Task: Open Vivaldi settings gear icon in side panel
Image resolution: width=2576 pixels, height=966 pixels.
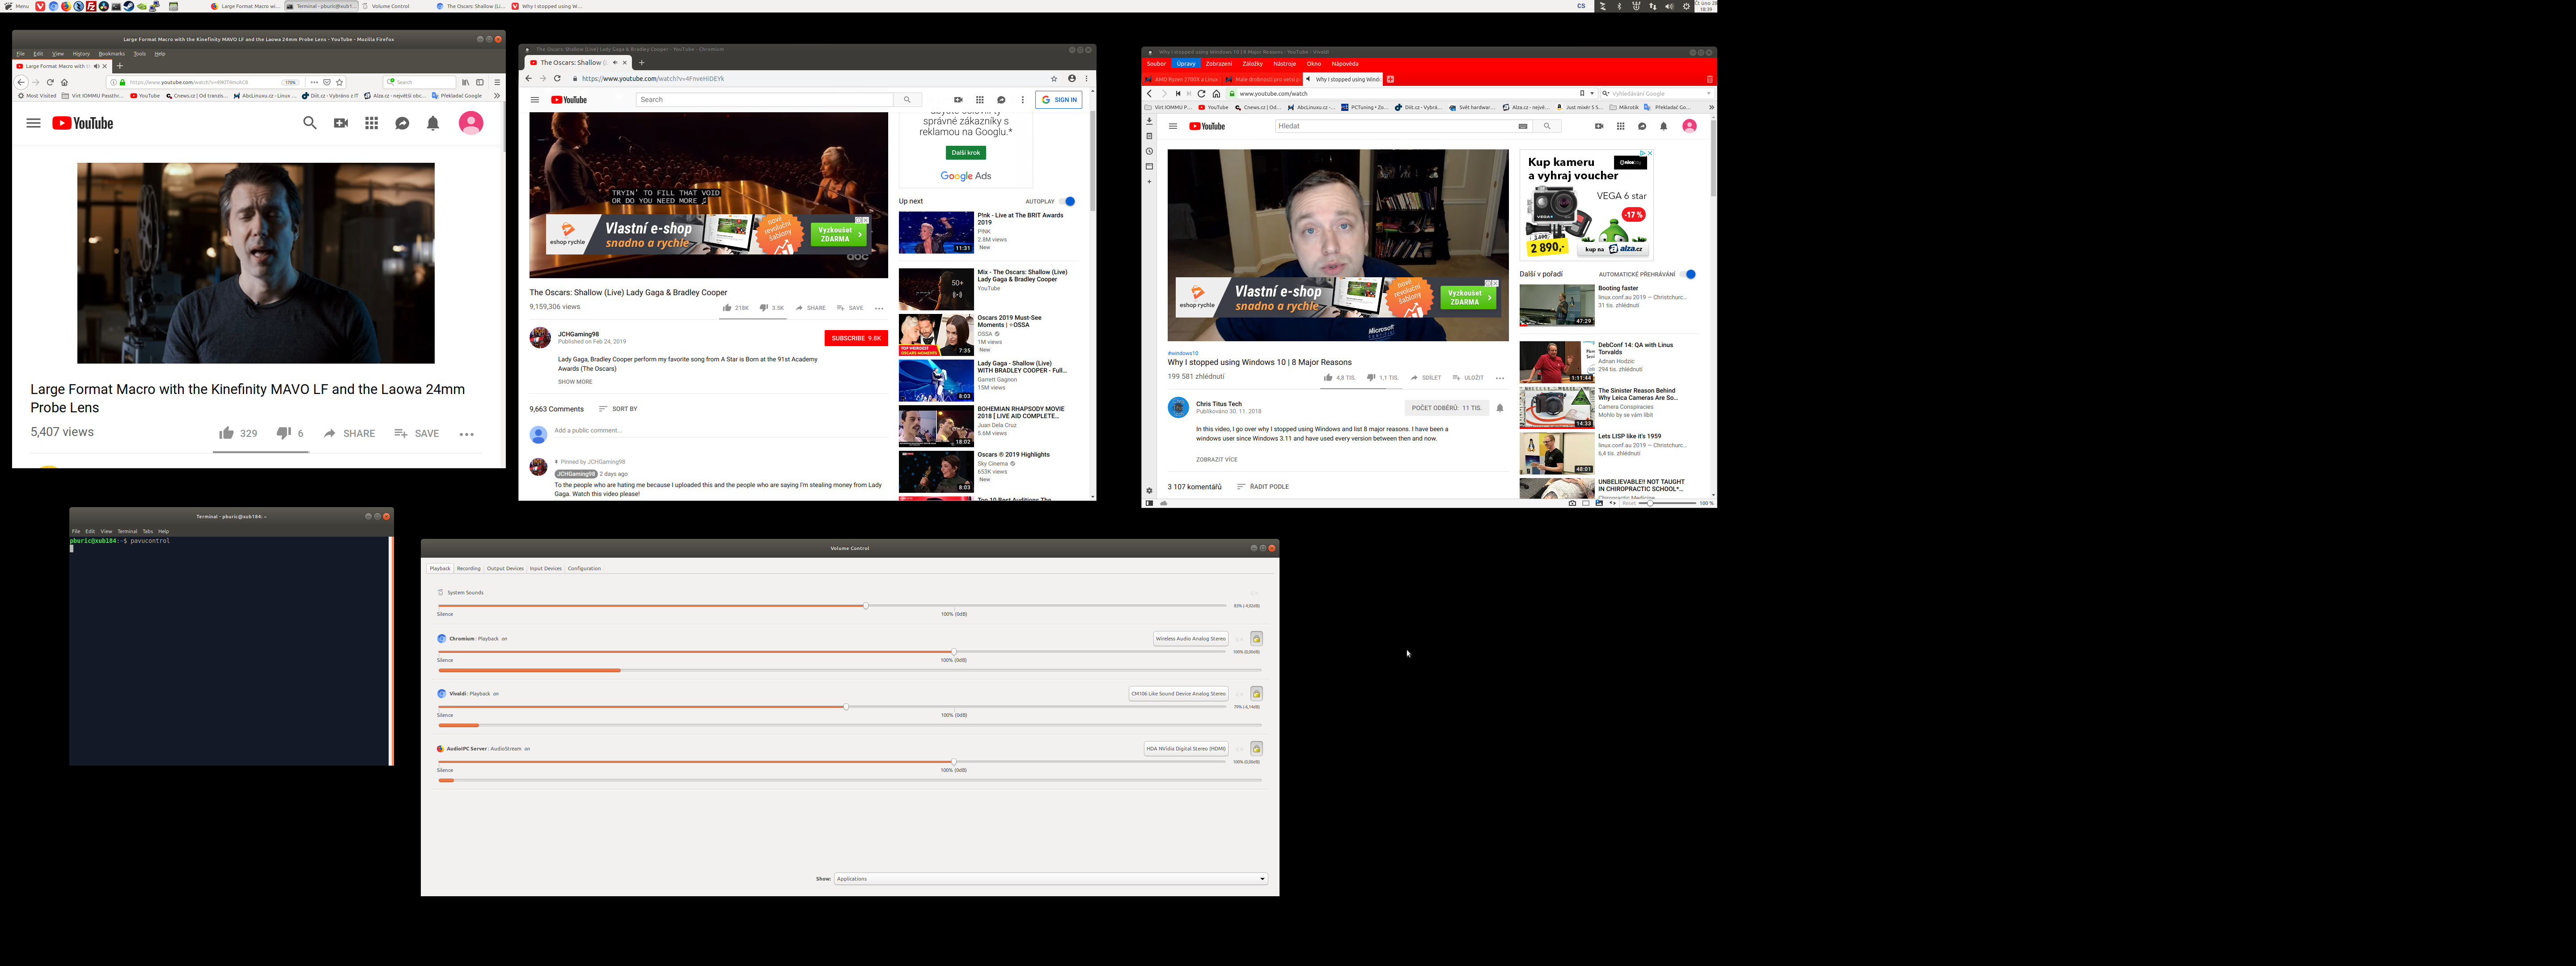Action: tap(1149, 491)
